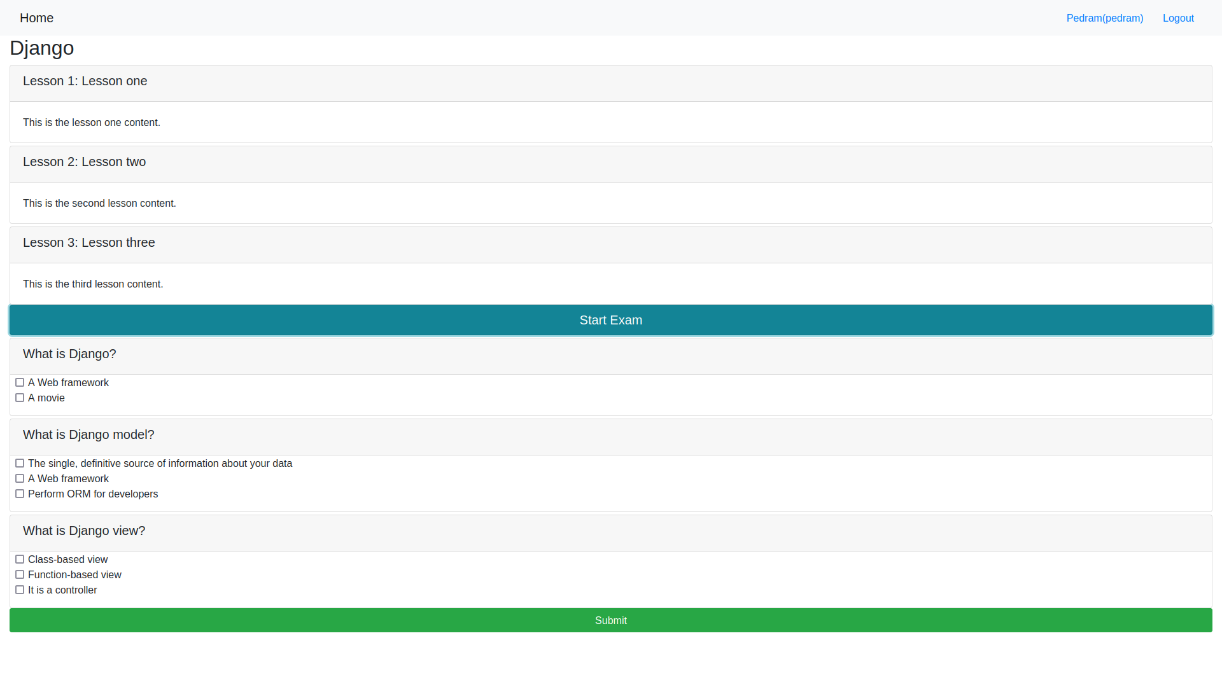Click the Lesson 3: Lesson three header
Viewport: 1222px width, 687px height.
[x=89, y=243]
